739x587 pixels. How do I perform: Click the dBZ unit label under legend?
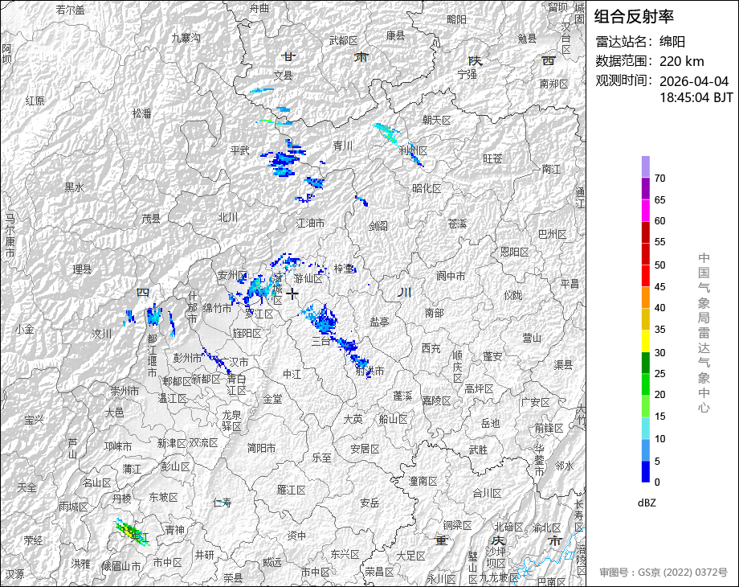(x=647, y=503)
